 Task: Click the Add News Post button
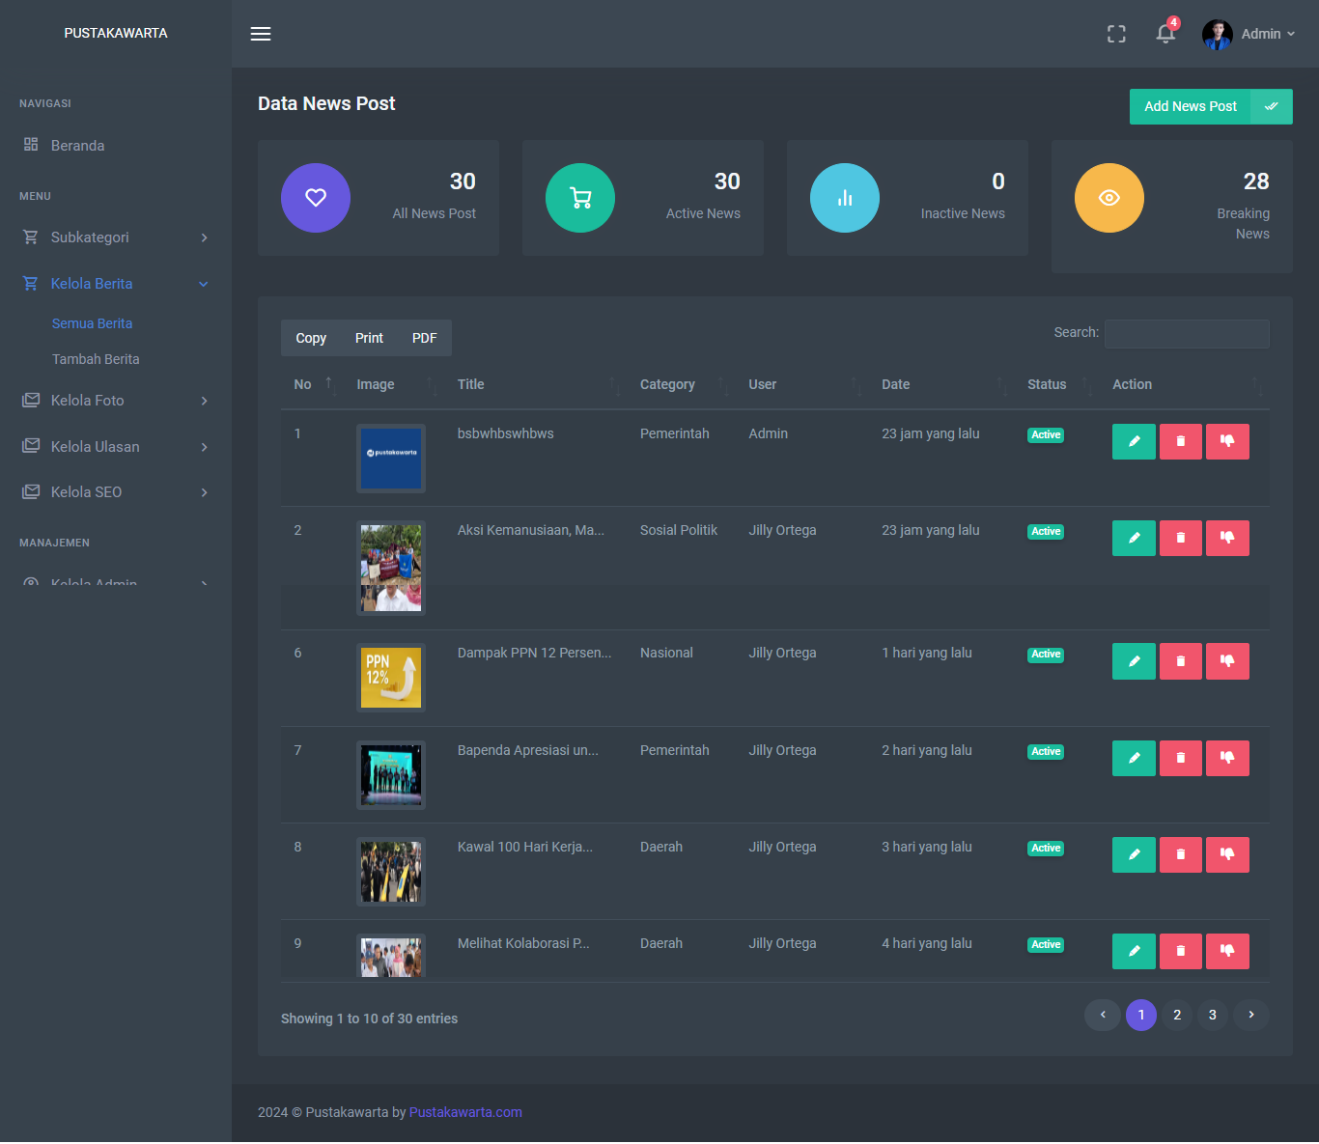click(x=1211, y=106)
